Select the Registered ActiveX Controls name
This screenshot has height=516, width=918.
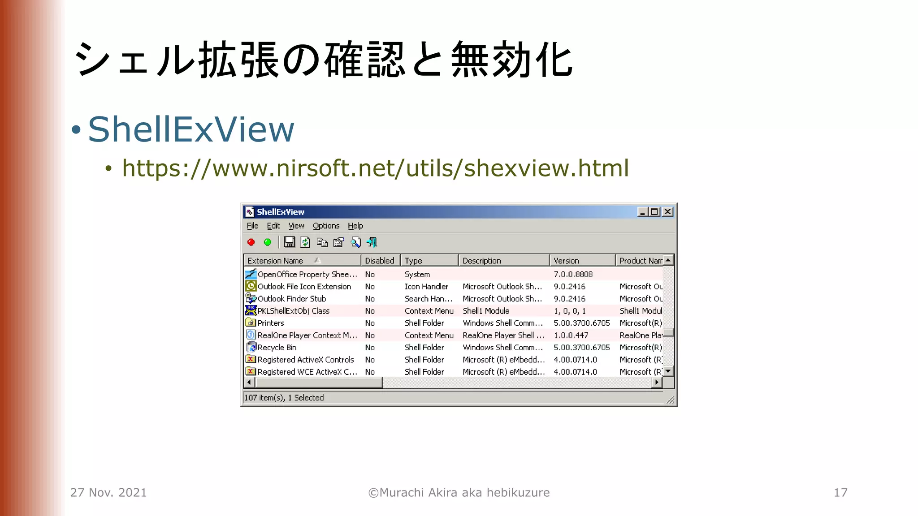tap(306, 359)
